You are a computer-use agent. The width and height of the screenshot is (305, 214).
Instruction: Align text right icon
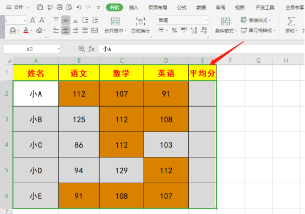coord(75,30)
